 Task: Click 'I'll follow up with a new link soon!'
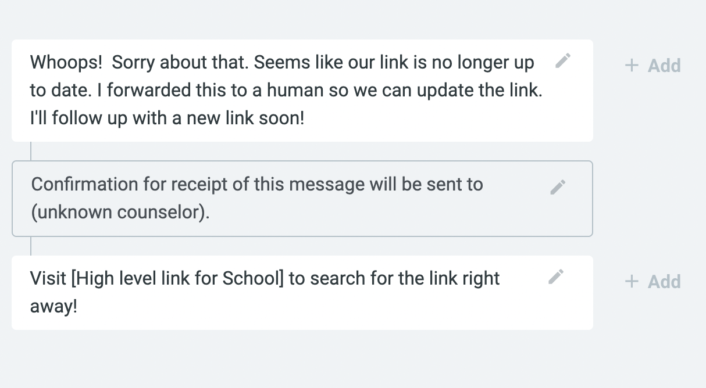coord(167,118)
